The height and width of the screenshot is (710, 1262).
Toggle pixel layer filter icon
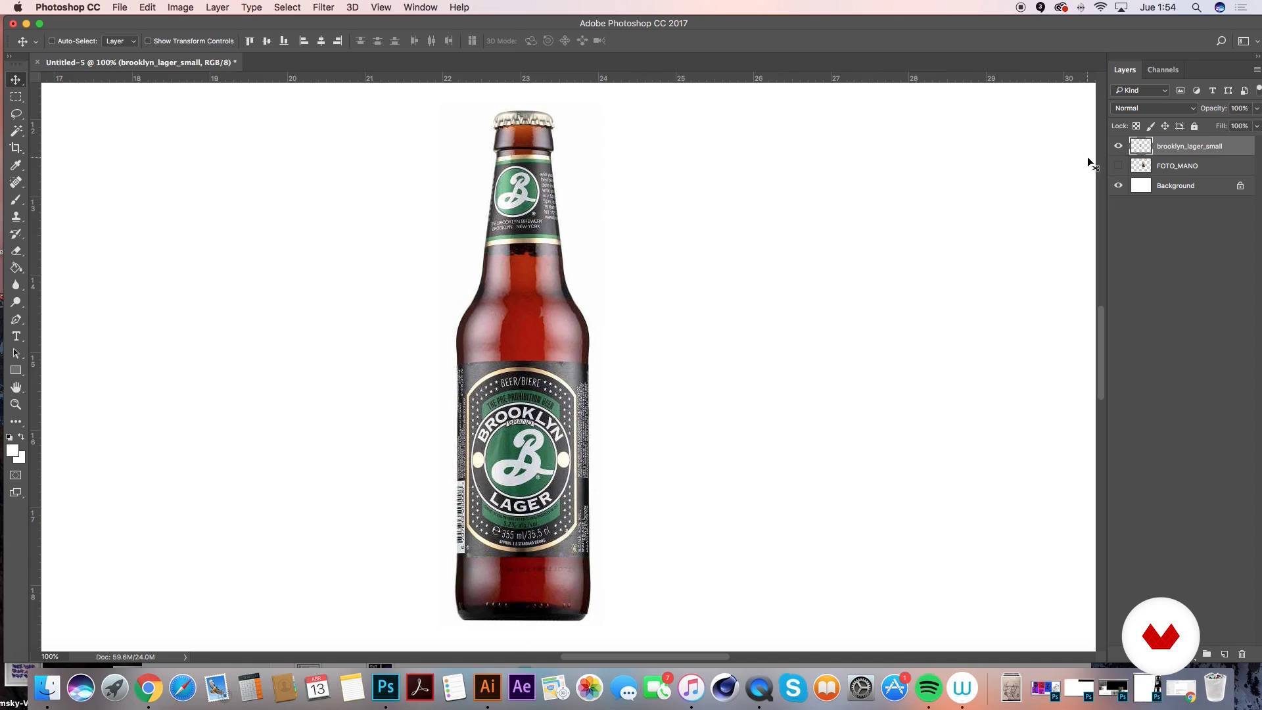pyautogui.click(x=1180, y=91)
